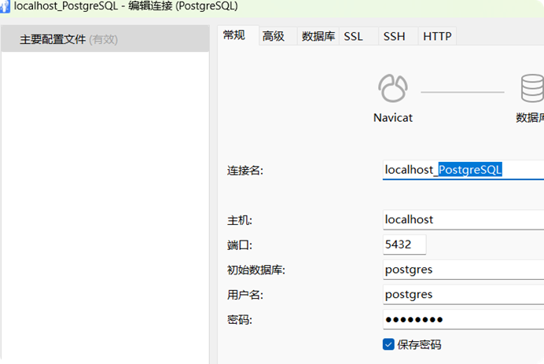Open the HTTP tab
The image size is (544, 364).
[437, 36]
